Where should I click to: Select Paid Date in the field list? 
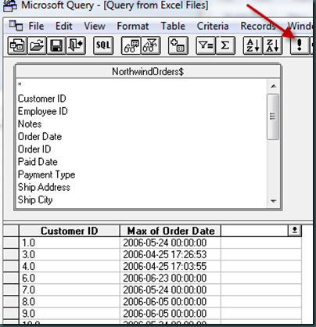pyautogui.click(x=38, y=162)
